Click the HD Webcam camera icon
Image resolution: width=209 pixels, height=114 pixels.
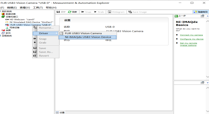point(7,19)
